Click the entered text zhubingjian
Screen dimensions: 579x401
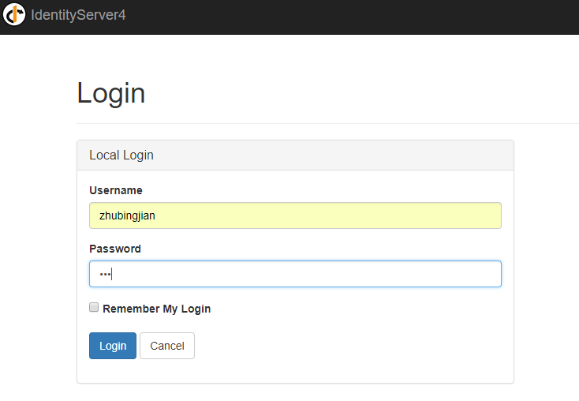[x=127, y=215]
